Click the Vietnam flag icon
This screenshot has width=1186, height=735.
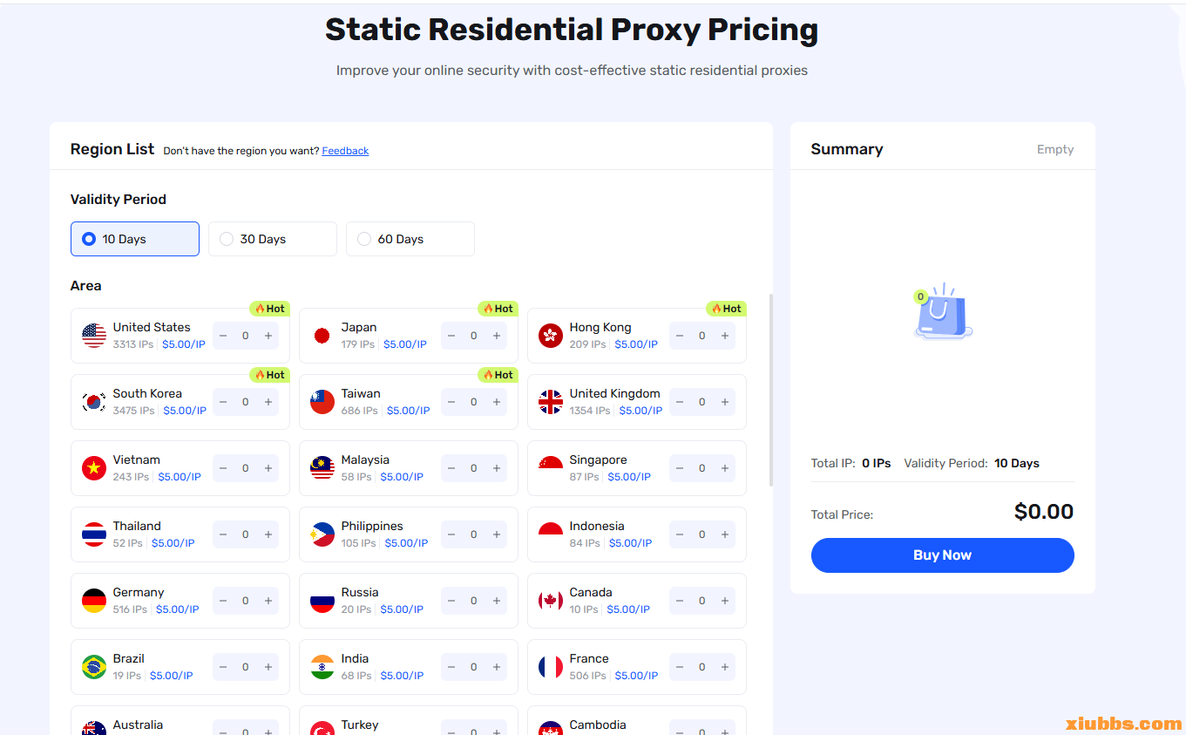pos(94,468)
